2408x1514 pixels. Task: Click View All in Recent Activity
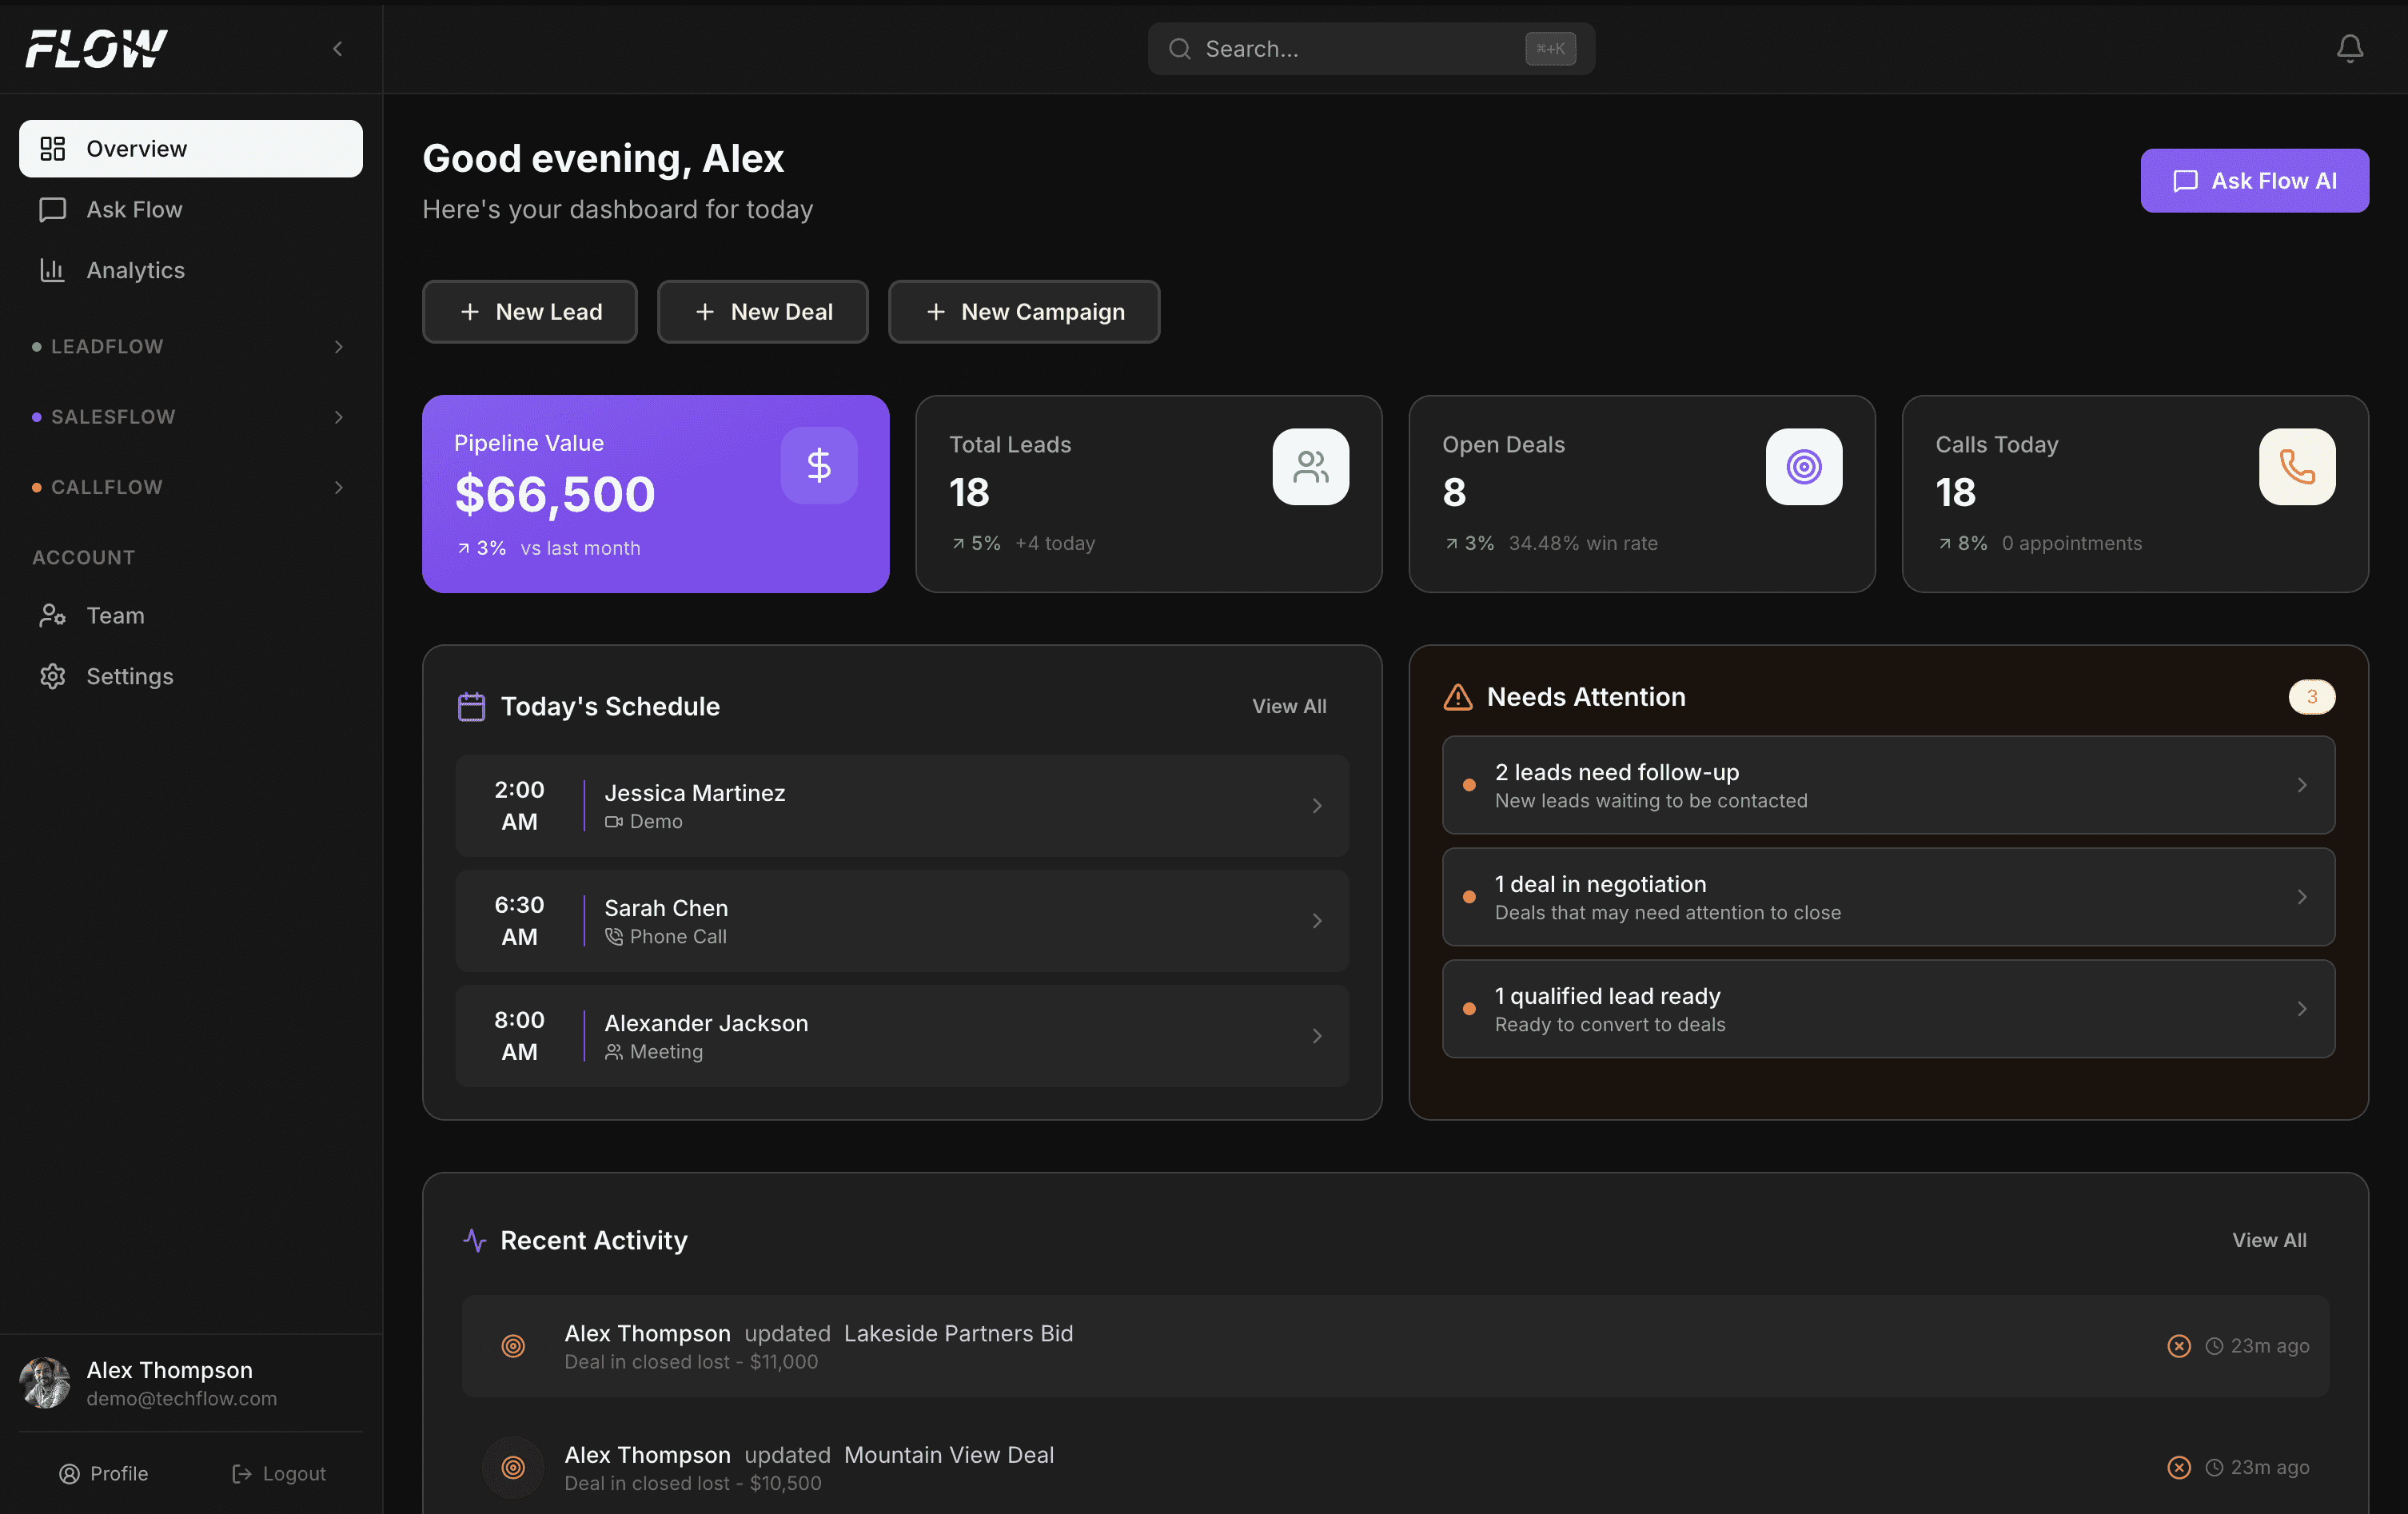[2269, 1240]
